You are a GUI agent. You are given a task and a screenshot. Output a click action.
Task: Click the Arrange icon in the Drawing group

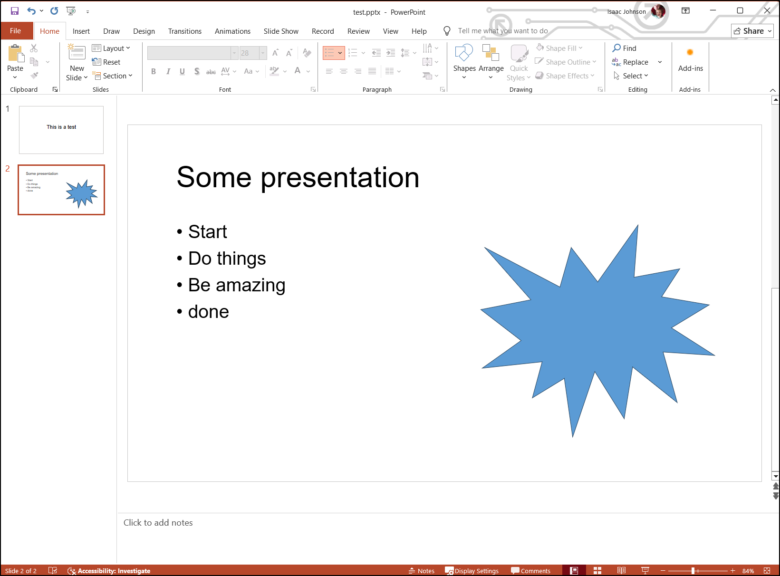click(x=491, y=55)
